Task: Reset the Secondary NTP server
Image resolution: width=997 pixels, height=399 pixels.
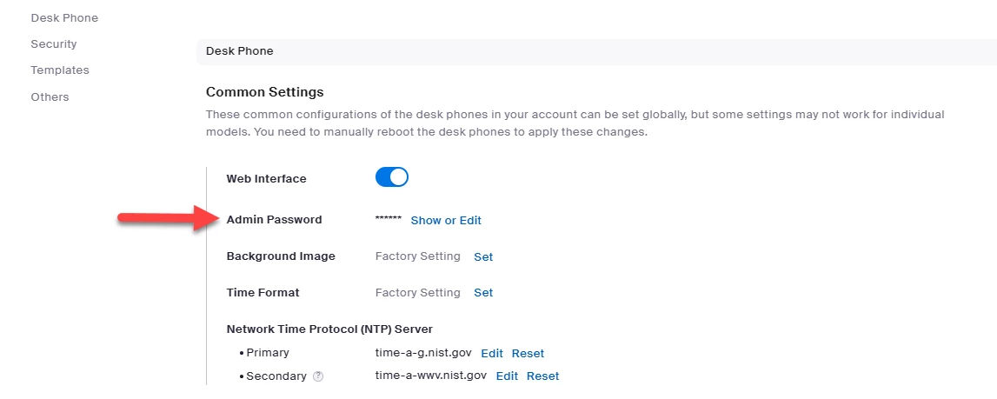Action: pos(542,376)
